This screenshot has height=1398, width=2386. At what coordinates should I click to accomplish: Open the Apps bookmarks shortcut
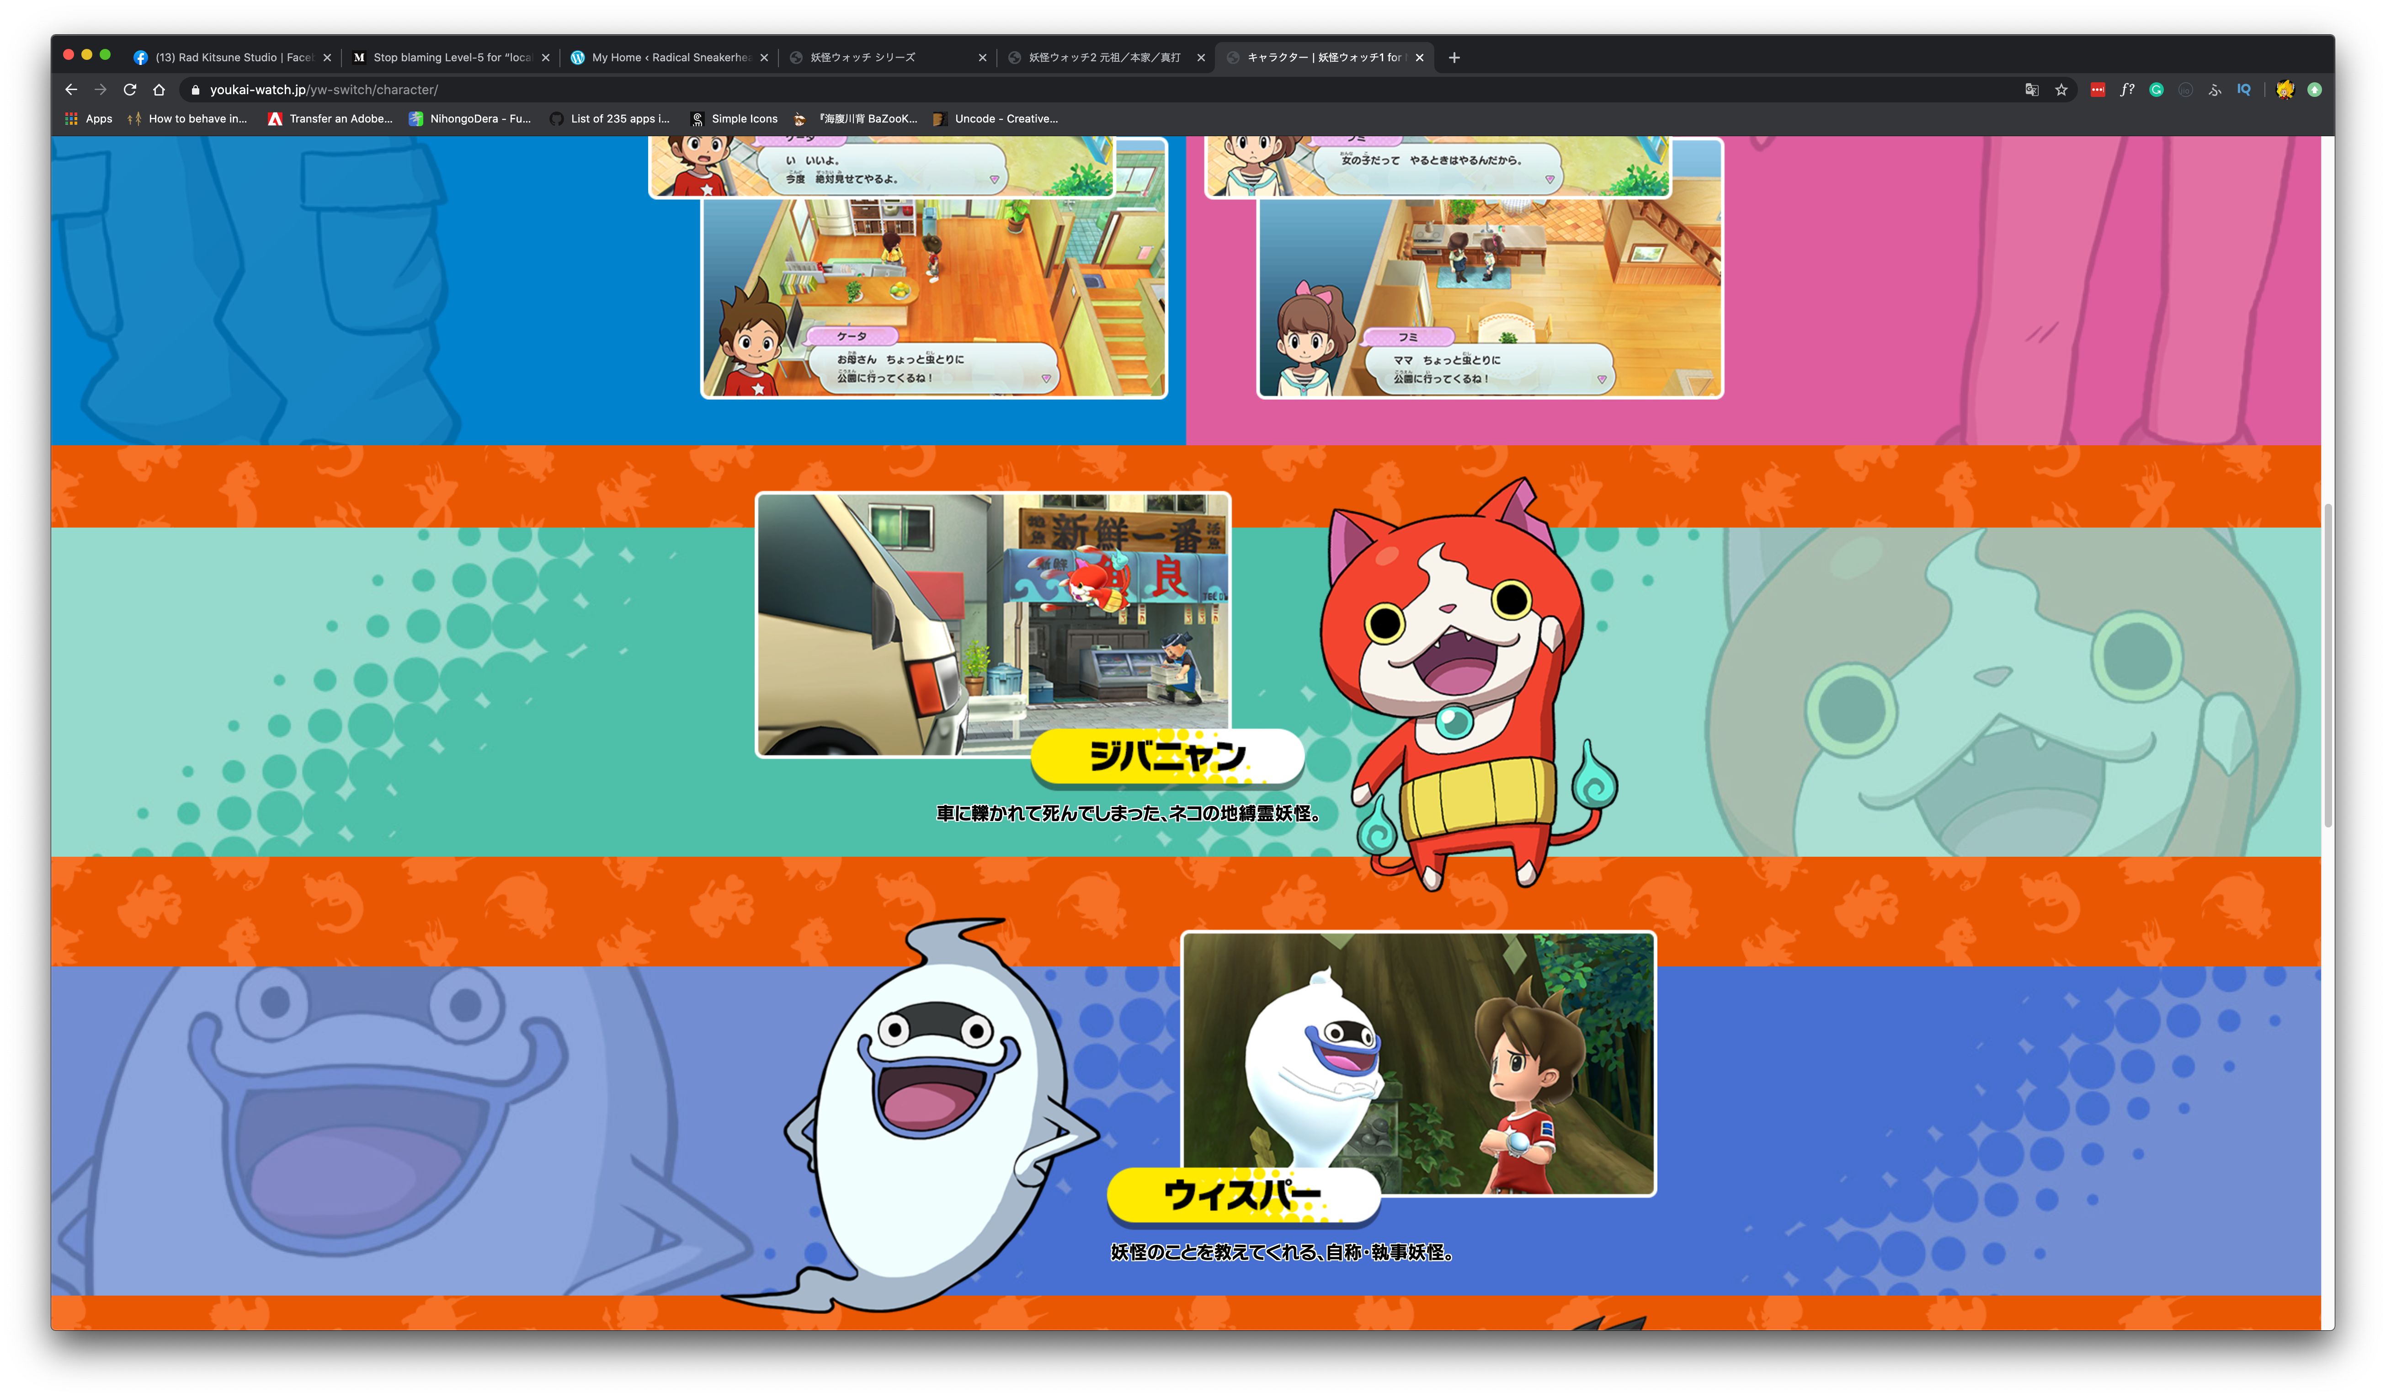point(88,118)
